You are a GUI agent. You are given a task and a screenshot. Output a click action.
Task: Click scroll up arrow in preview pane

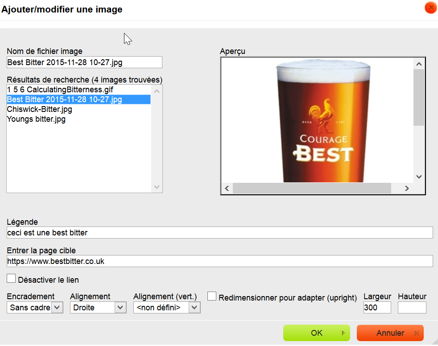tap(419, 64)
